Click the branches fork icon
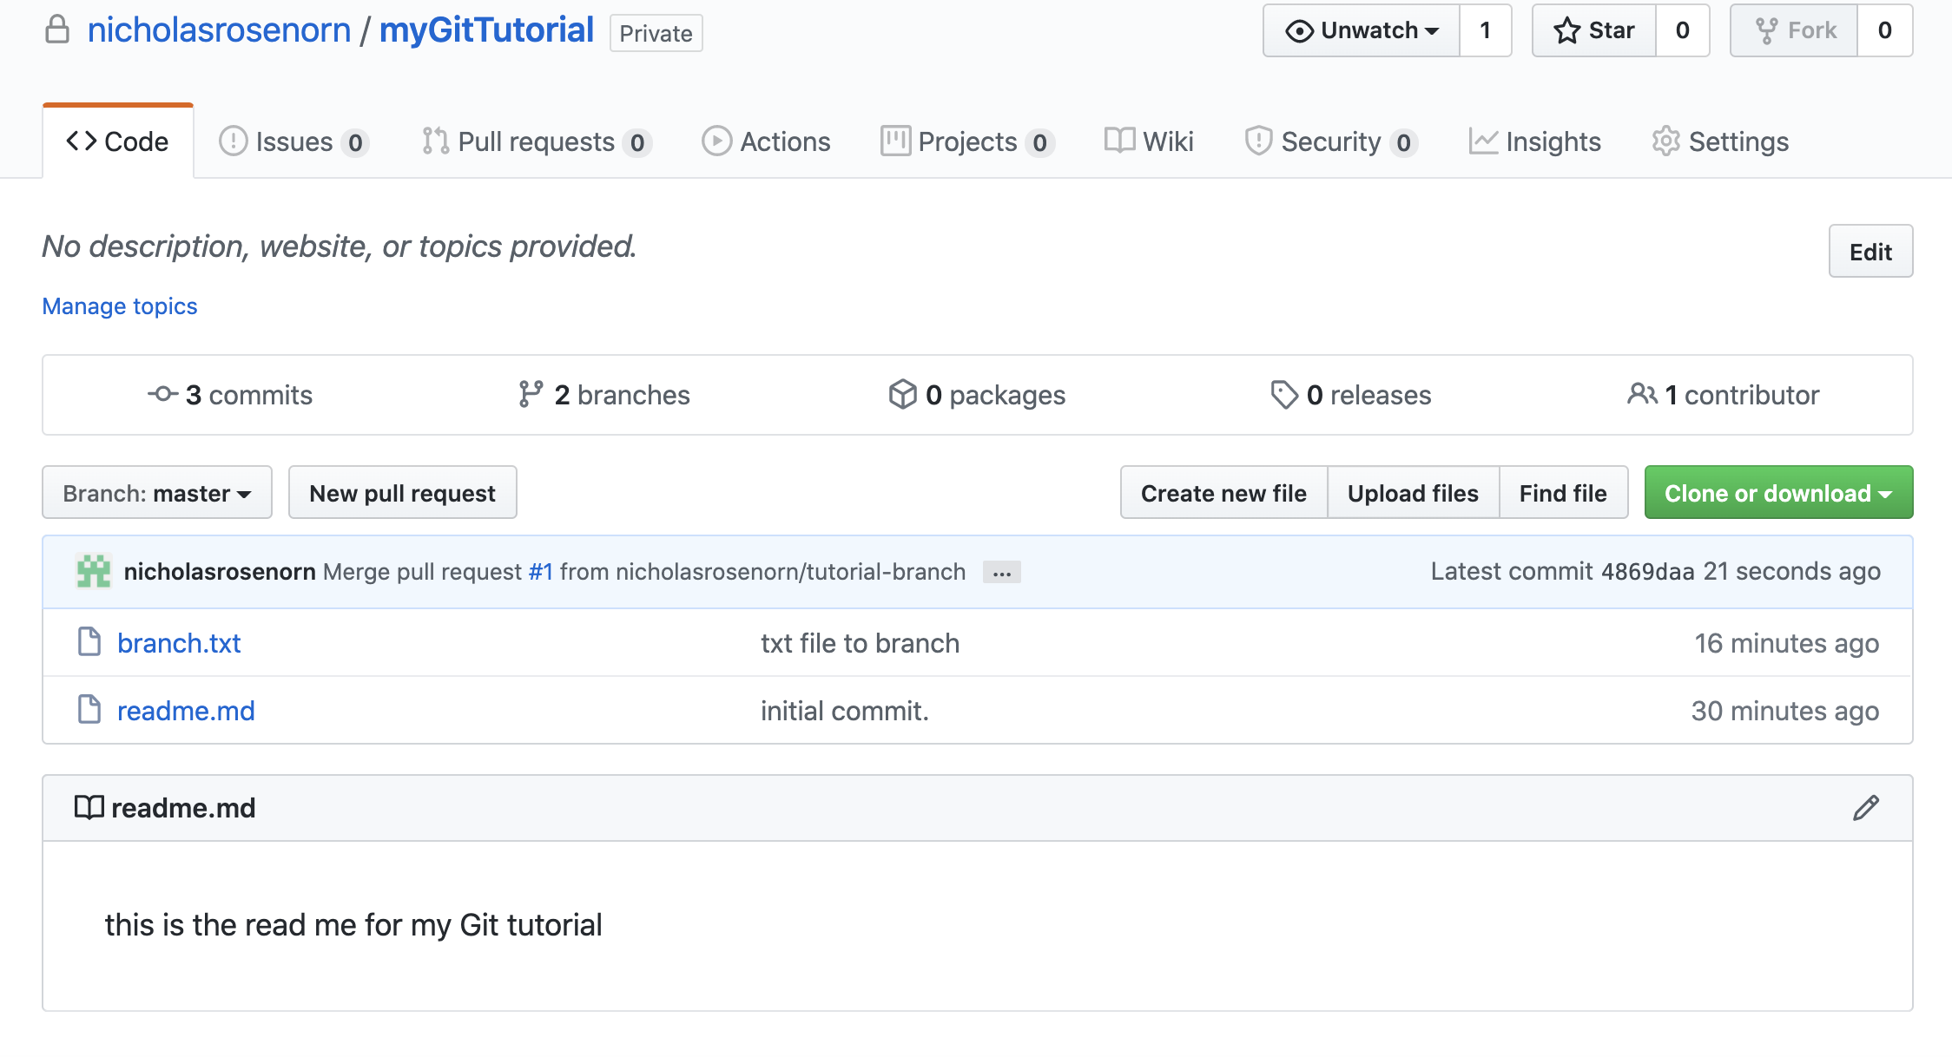Image resolution: width=1952 pixels, height=1057 pixels. click(x=531, y=394)
